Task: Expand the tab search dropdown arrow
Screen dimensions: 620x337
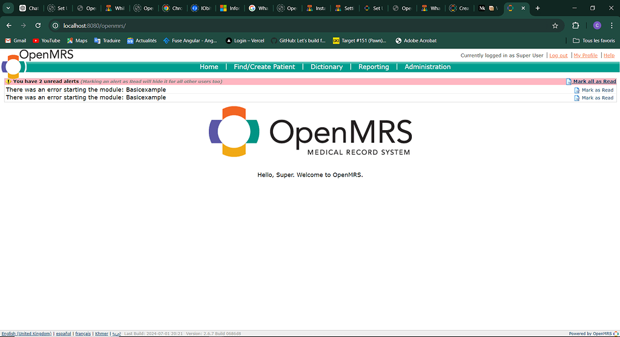Action: point(8,8)
